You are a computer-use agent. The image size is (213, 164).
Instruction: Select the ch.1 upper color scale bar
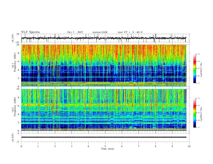click(194, 69)
